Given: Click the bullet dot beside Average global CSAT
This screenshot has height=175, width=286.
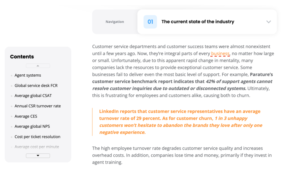Looking at the screenshot, I should (11, 96).
